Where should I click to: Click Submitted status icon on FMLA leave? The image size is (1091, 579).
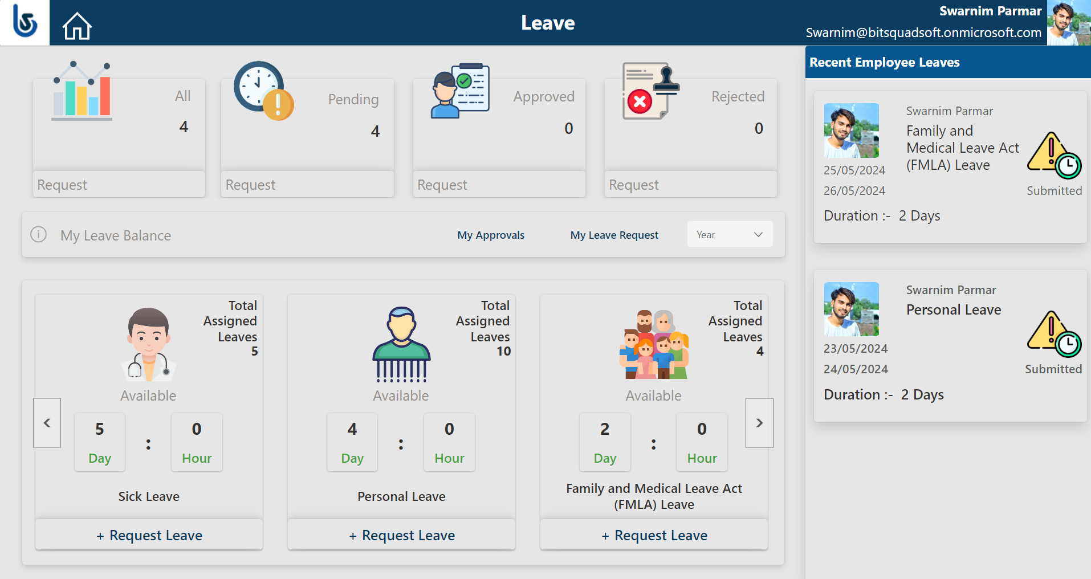tap(1054, 156)
